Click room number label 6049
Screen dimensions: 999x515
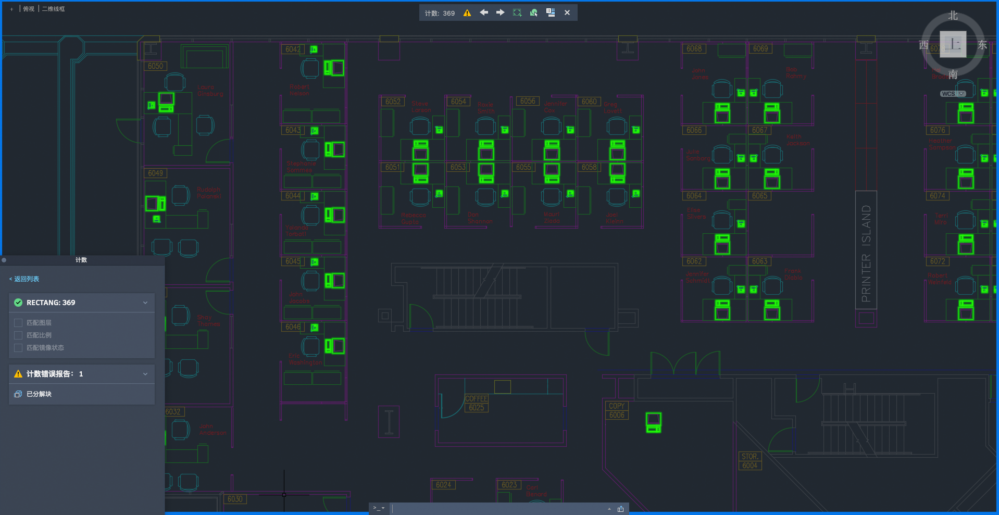tap(155, 173)
